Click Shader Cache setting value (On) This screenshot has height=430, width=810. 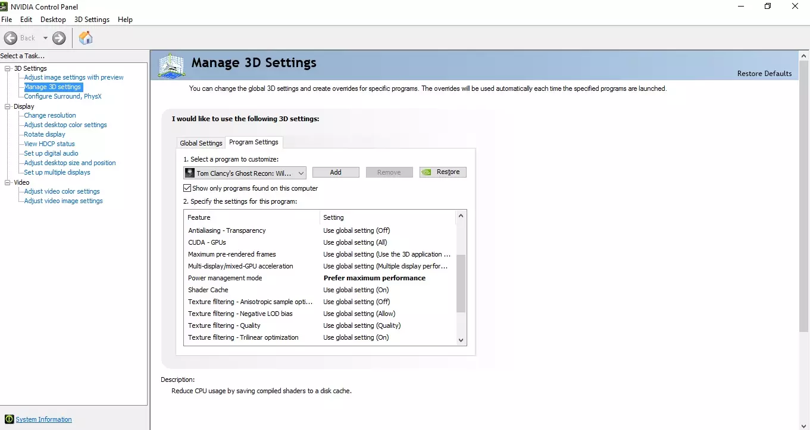(x=356, y=290)
